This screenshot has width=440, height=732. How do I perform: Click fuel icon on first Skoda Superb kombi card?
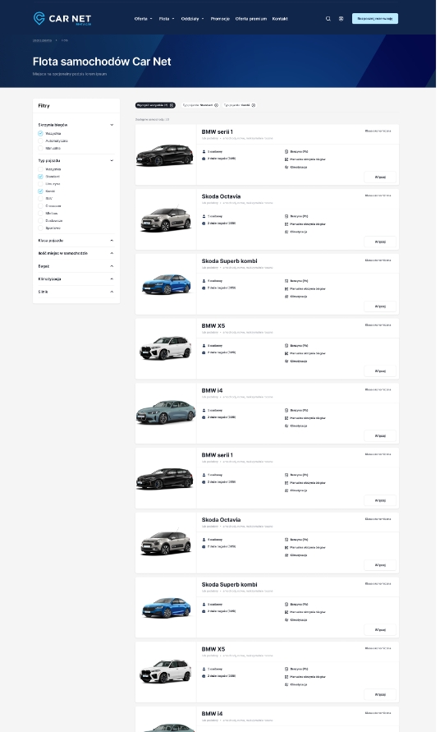click(x=286, y=281)
